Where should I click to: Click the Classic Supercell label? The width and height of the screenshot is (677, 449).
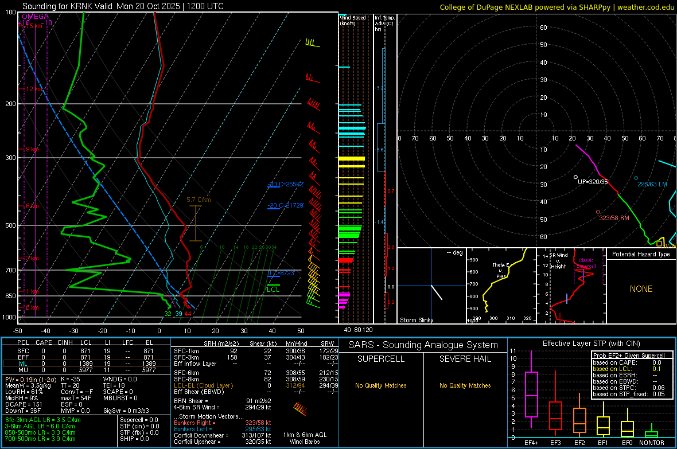click(586, 263)
